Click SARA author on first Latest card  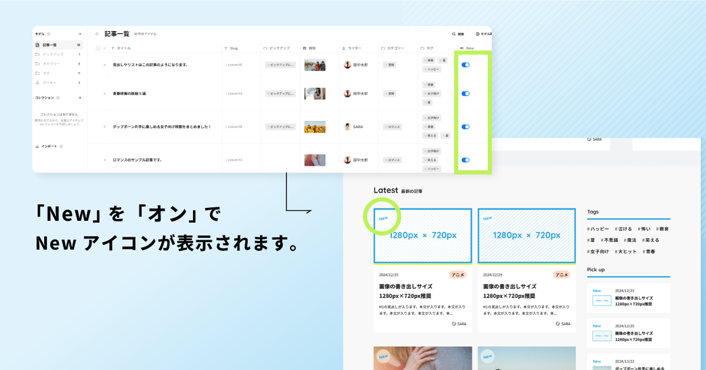click(x=459, y=324)
